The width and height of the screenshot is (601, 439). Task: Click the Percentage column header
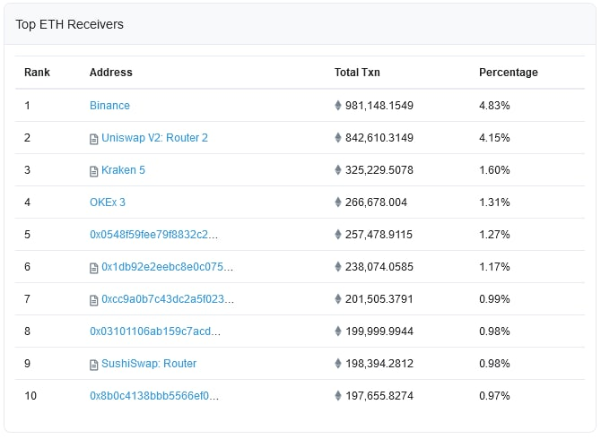[x=509, y=73]
